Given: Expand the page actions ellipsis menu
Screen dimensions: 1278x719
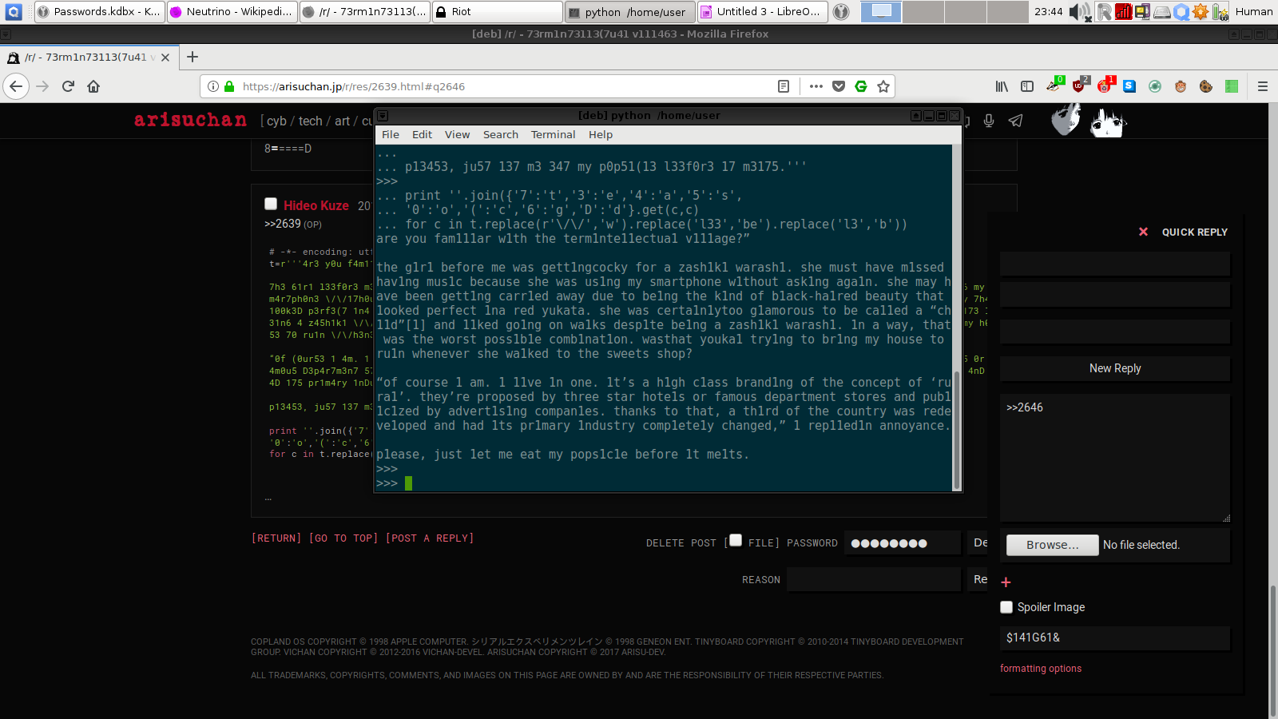Looking at the screenshot, I should 816,86.
